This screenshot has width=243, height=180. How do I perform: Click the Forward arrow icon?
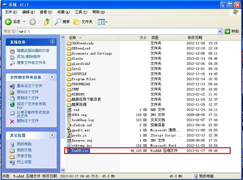point(33,22)
